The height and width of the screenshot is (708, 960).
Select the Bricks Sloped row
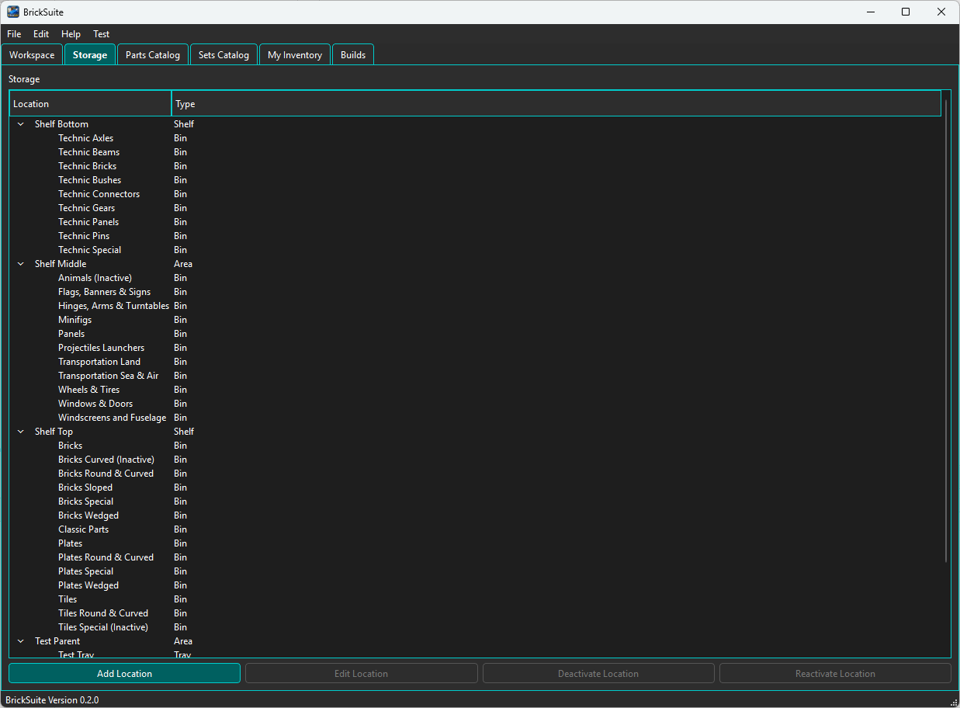click(476, 488)
